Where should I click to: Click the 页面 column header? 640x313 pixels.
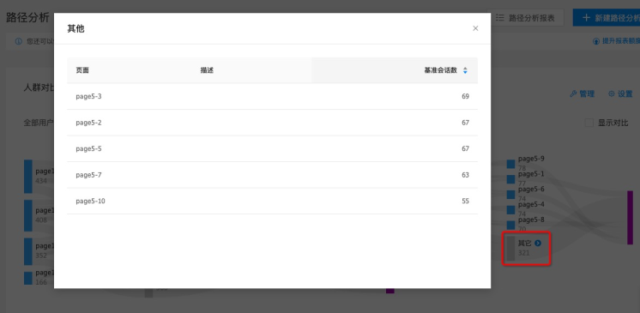(x=130, y=70)
